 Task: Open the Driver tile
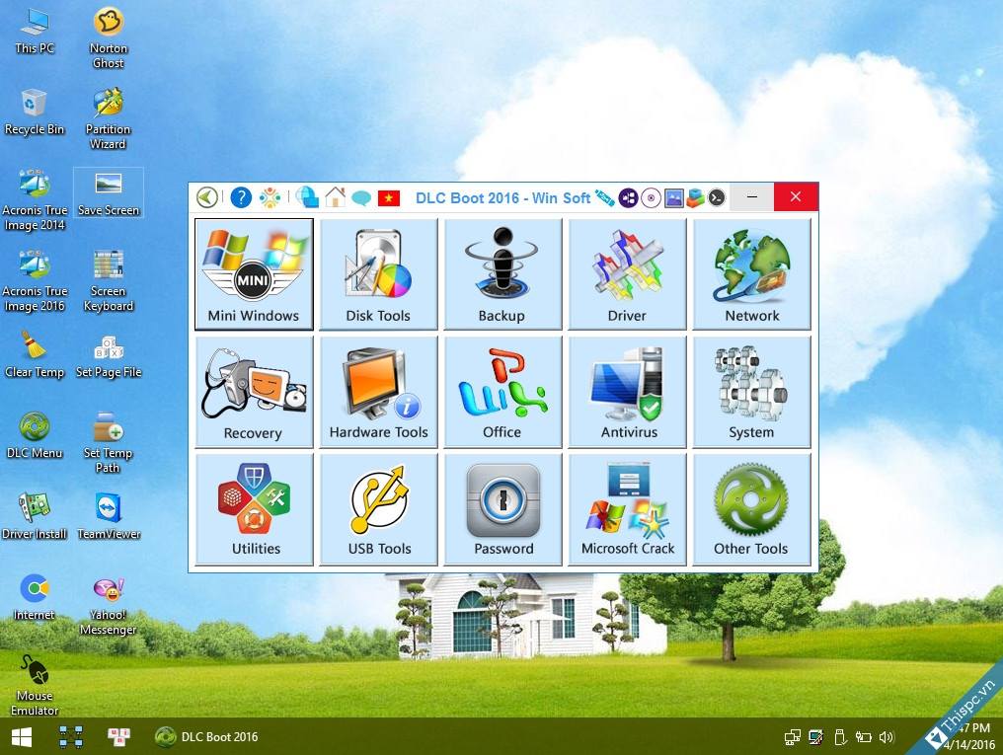[627, 274]
